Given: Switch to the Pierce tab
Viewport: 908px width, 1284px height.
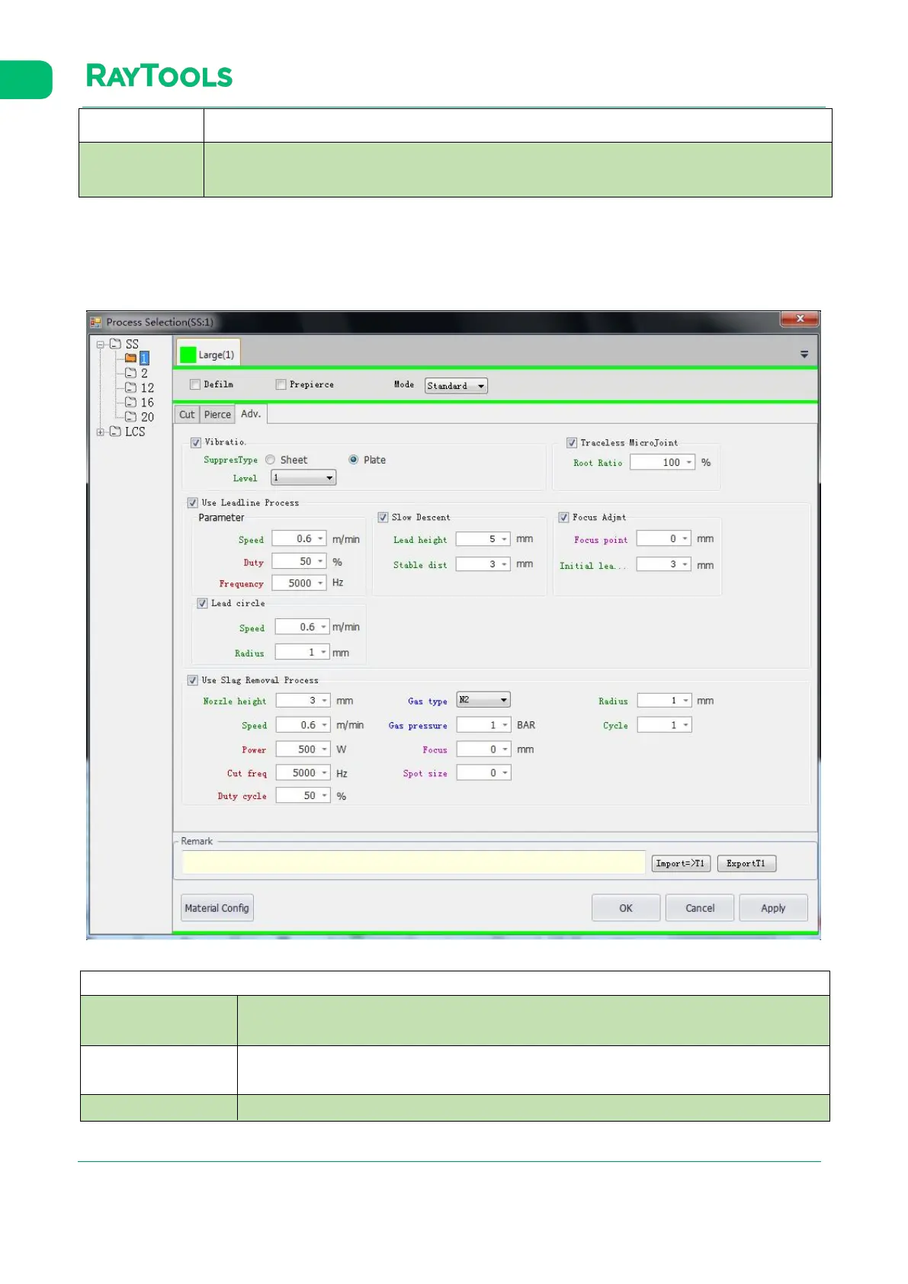Looking at the screenshot, I should tap(217, 414).
